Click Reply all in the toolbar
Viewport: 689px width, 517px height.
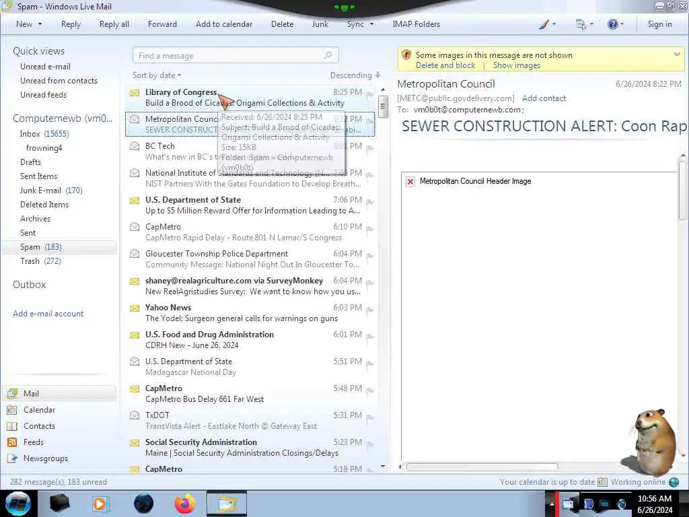[x=114, y=24]
